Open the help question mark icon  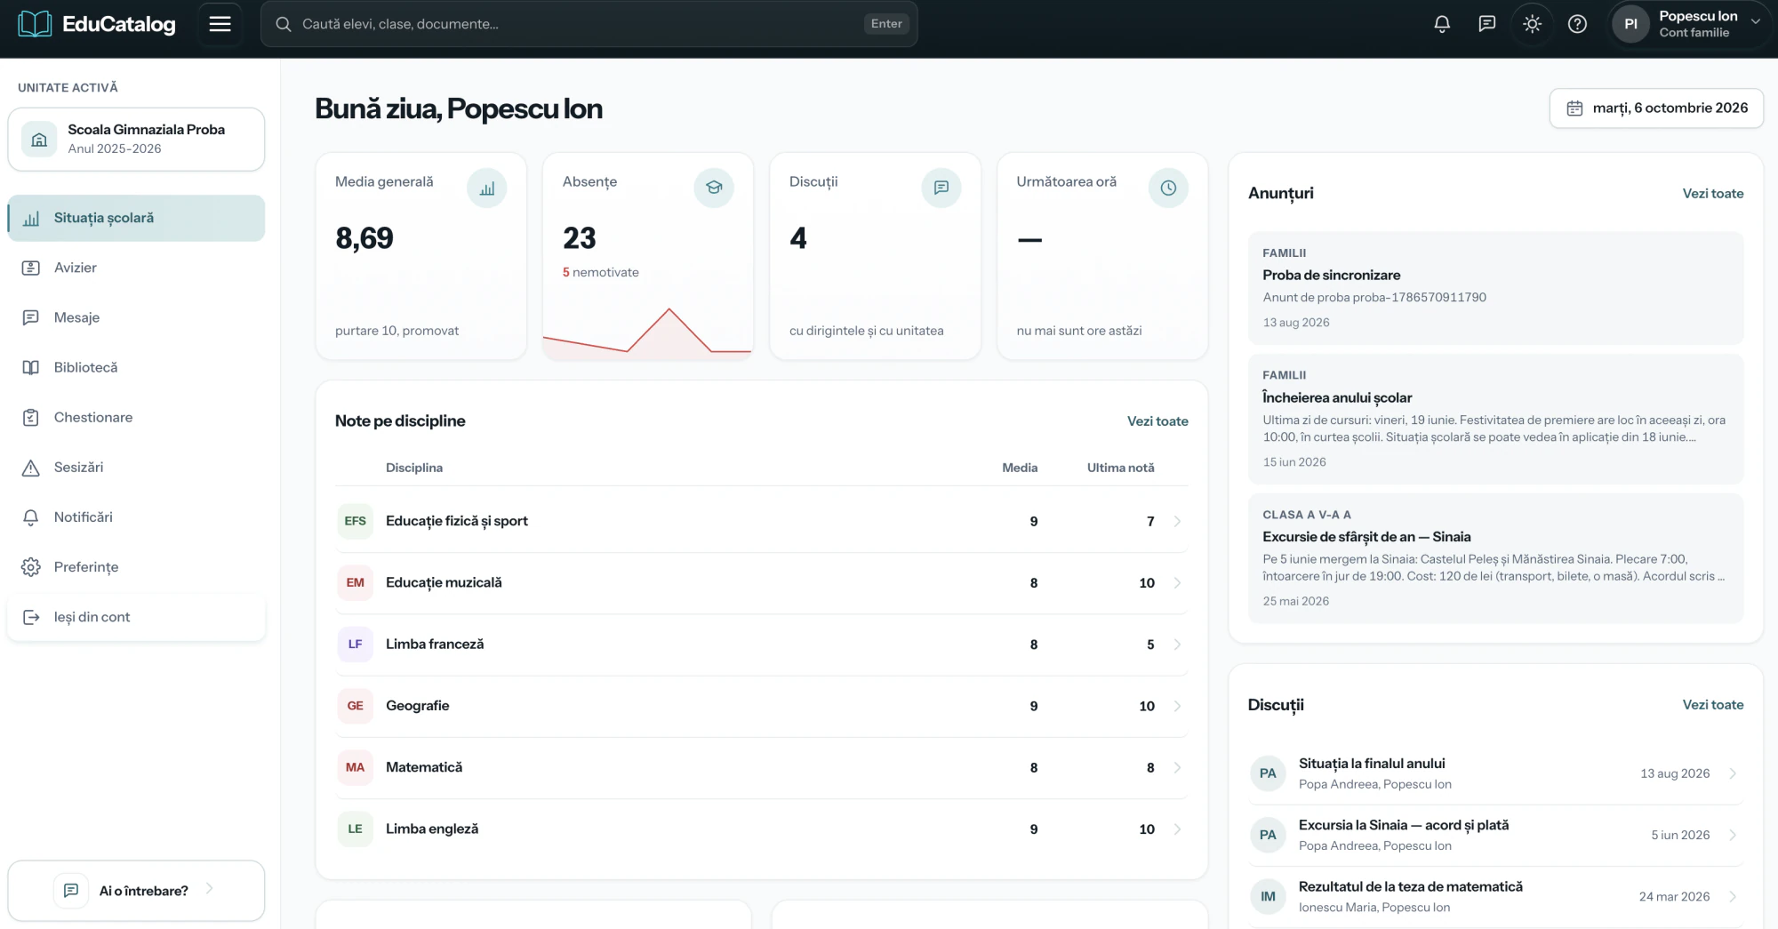point(1577,24)
